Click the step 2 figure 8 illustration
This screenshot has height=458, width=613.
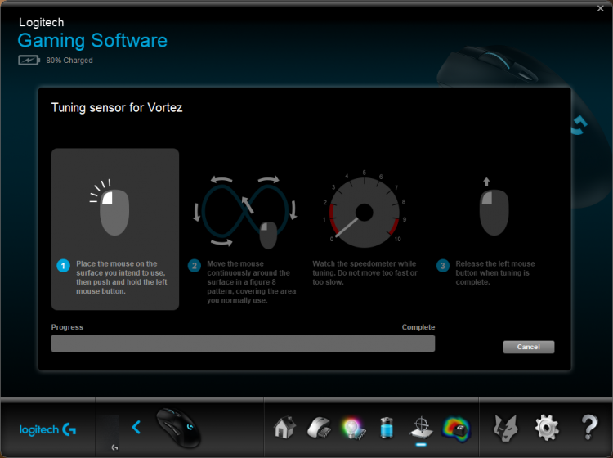pos(245,212)
